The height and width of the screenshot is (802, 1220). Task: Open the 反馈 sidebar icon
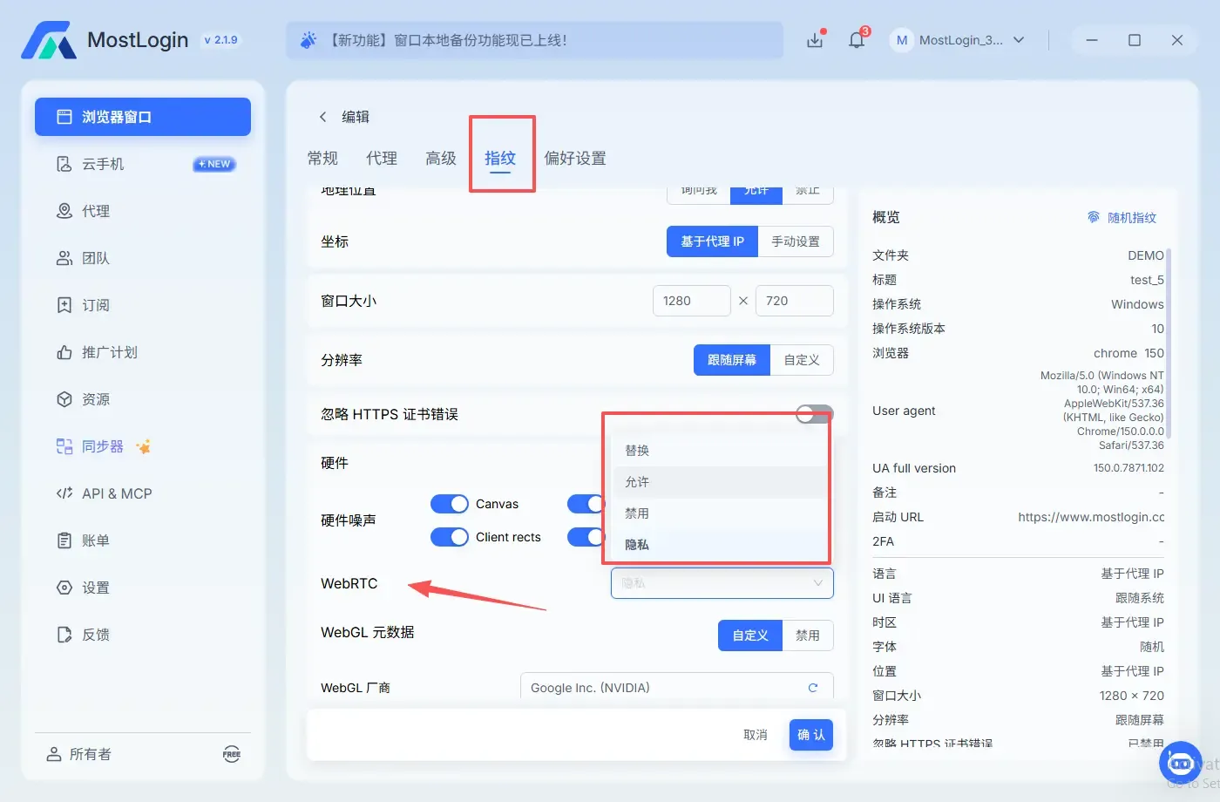click(x=64, y=635)
